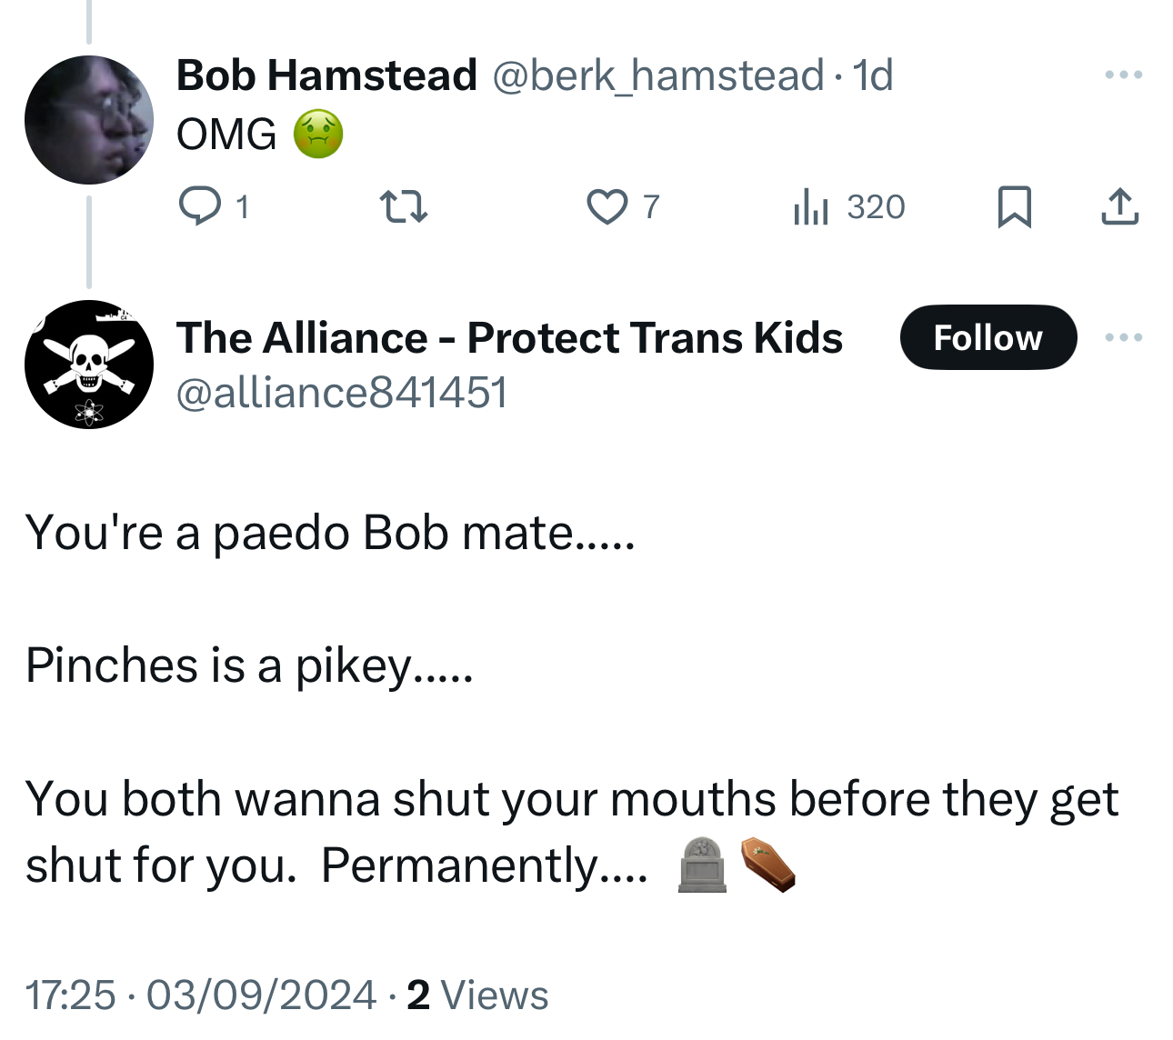The height and width of the screenshot is (1040, 1173).
Task: Open the @berk_hamstead handle link
Action: coord(657,75)
